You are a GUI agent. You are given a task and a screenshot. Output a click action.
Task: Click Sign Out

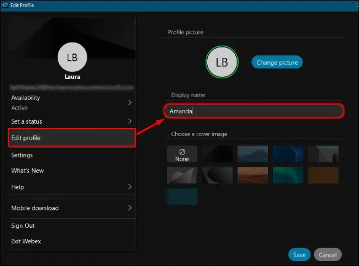(23, 225)
